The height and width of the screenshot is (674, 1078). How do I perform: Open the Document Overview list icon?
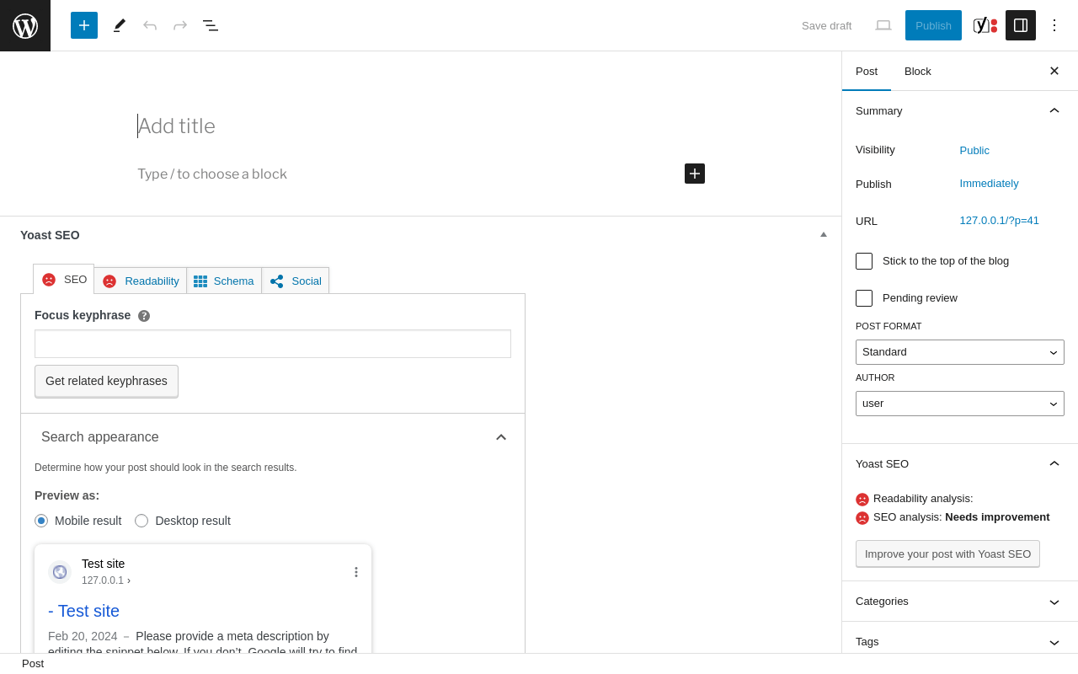[x=211, y=25]
